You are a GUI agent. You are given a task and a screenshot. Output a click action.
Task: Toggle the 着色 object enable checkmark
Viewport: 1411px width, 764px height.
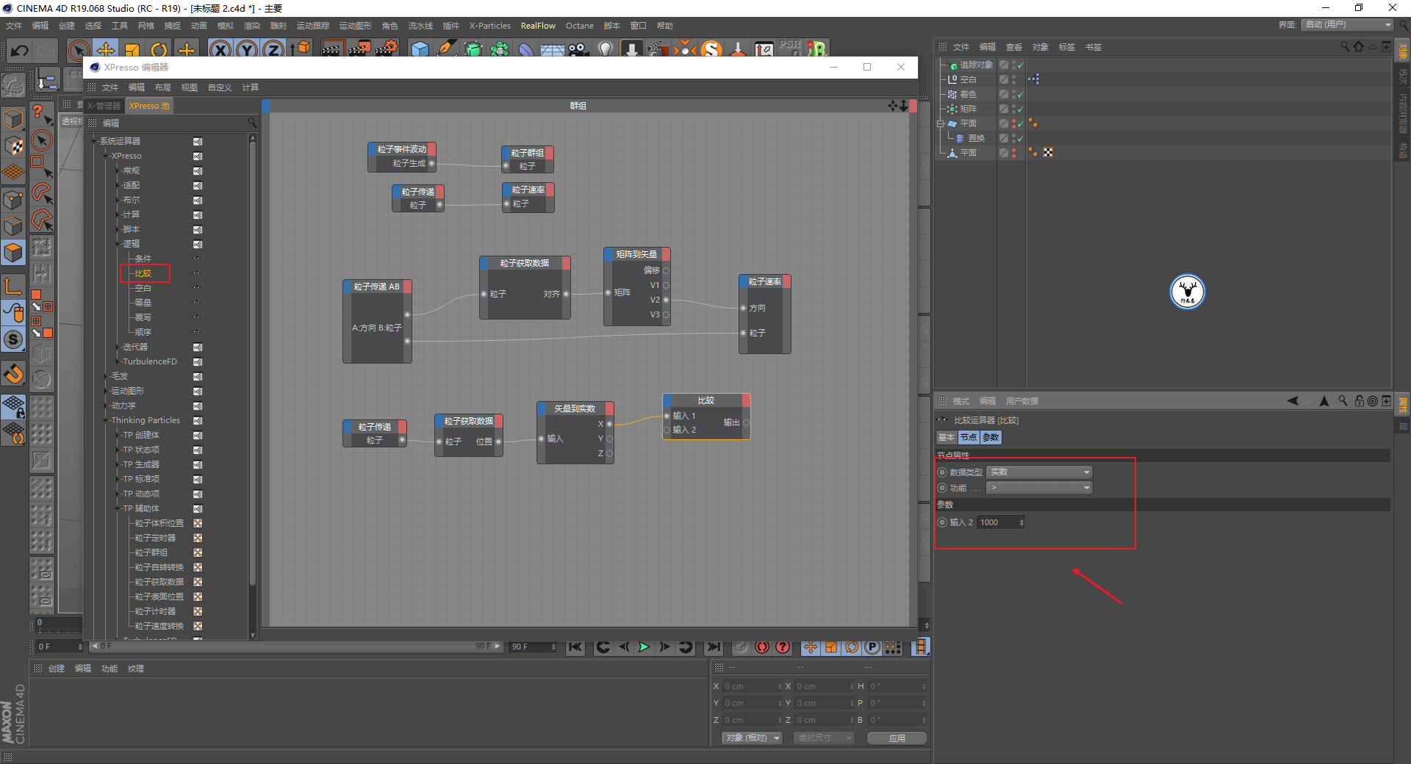[1020, 94]
